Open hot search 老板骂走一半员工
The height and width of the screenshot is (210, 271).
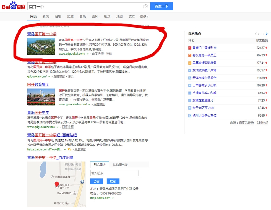pyautogui.click(x=204, y=55)
